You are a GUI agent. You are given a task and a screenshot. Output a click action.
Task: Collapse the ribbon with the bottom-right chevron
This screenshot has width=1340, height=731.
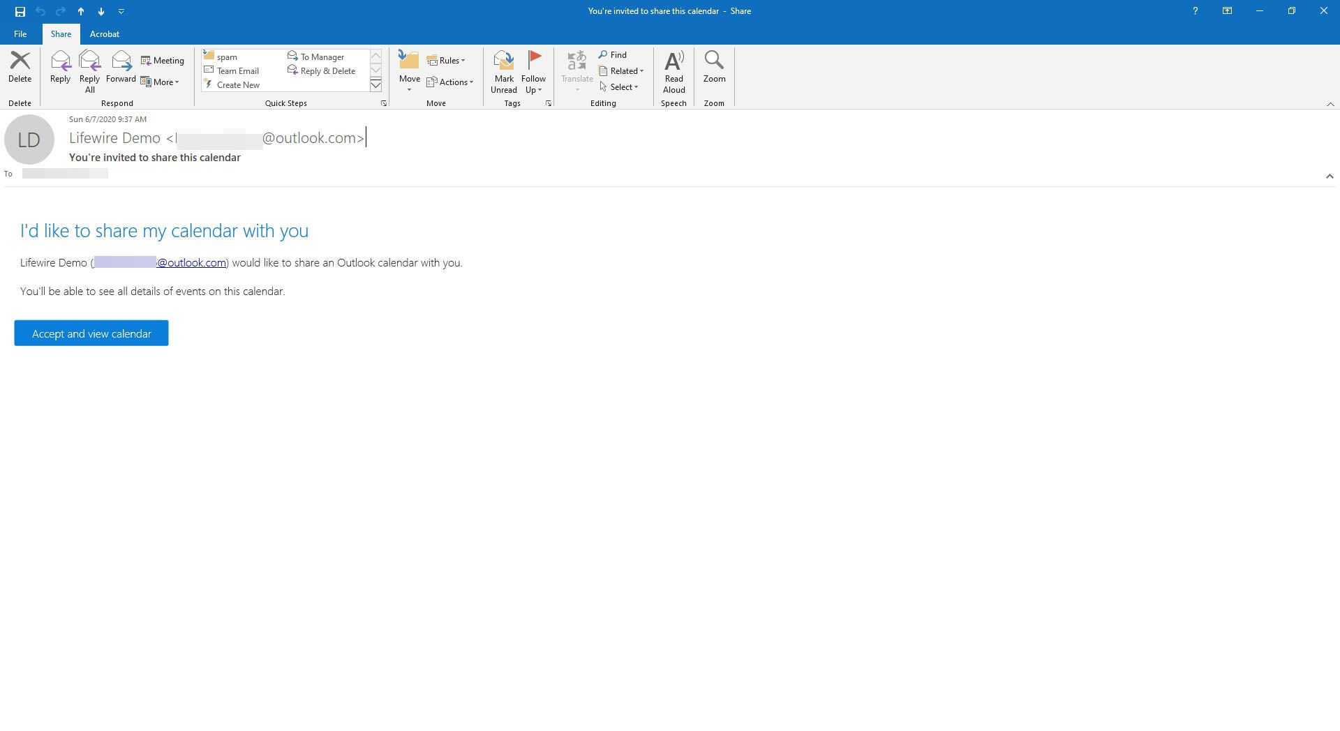coord(1330,104)
